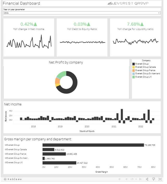Click the '@Everest Group Canada' row label

[x=16, y=149]
